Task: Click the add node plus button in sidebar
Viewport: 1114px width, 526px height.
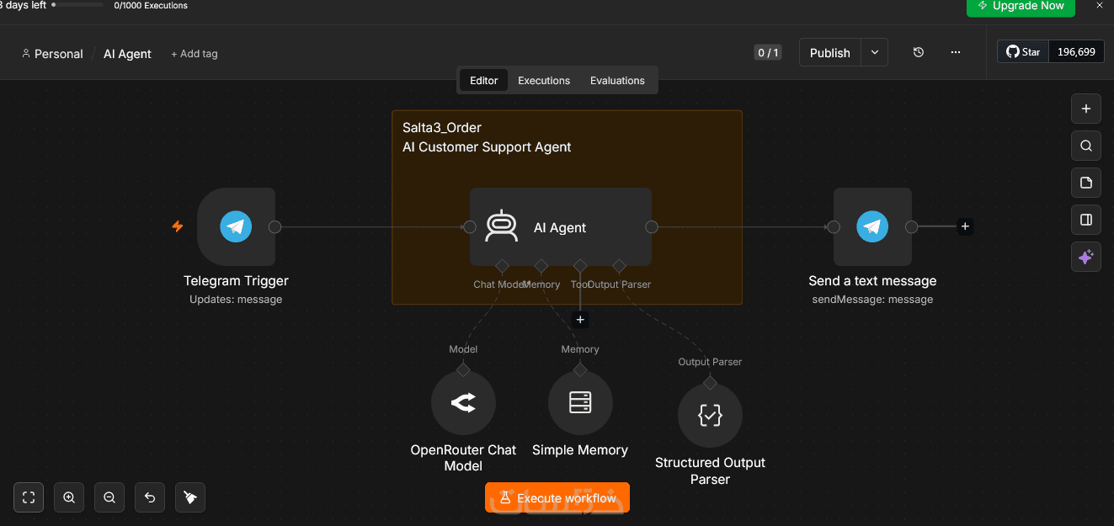Action: pos(1086,109)
